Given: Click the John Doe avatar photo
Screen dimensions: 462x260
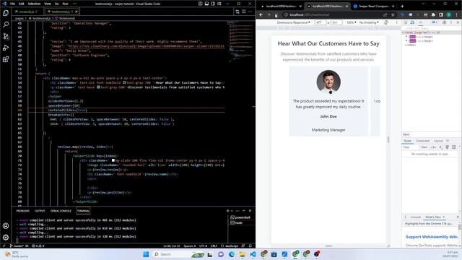Looking at the screenshot, I should (328, 82).
